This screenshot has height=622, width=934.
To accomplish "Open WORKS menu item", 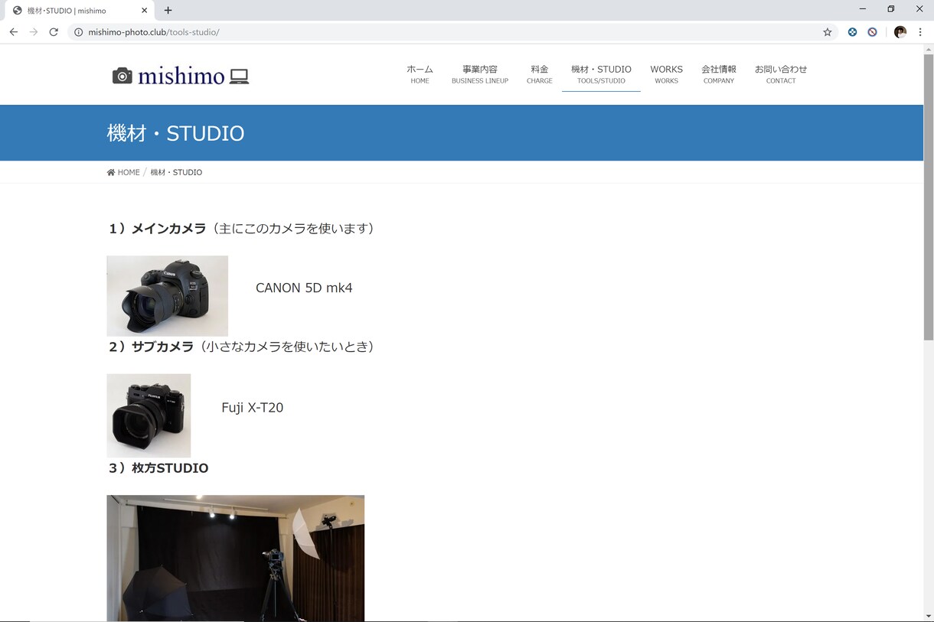I will pyautogui.click(x=666, y=74).
